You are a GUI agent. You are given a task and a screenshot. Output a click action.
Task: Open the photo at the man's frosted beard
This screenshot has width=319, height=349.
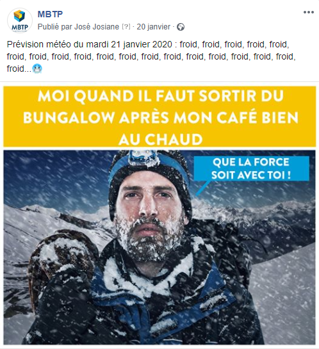coord(149,238)
